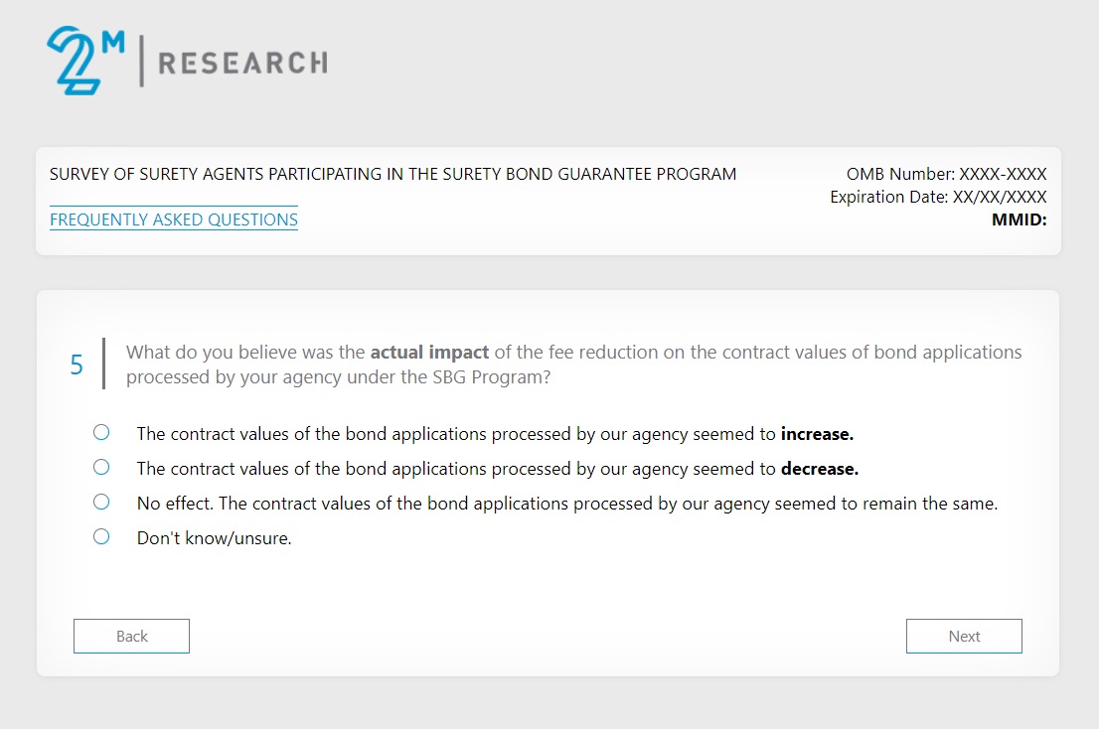Click the Expiration Date text
This screenshot has width=1099, height=729.
(x=938, y=198)
